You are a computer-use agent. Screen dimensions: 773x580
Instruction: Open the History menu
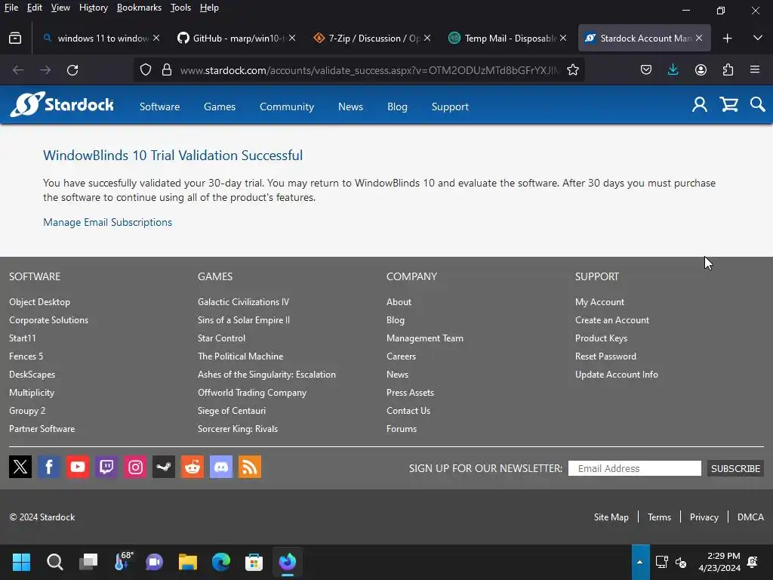[93, 8]
